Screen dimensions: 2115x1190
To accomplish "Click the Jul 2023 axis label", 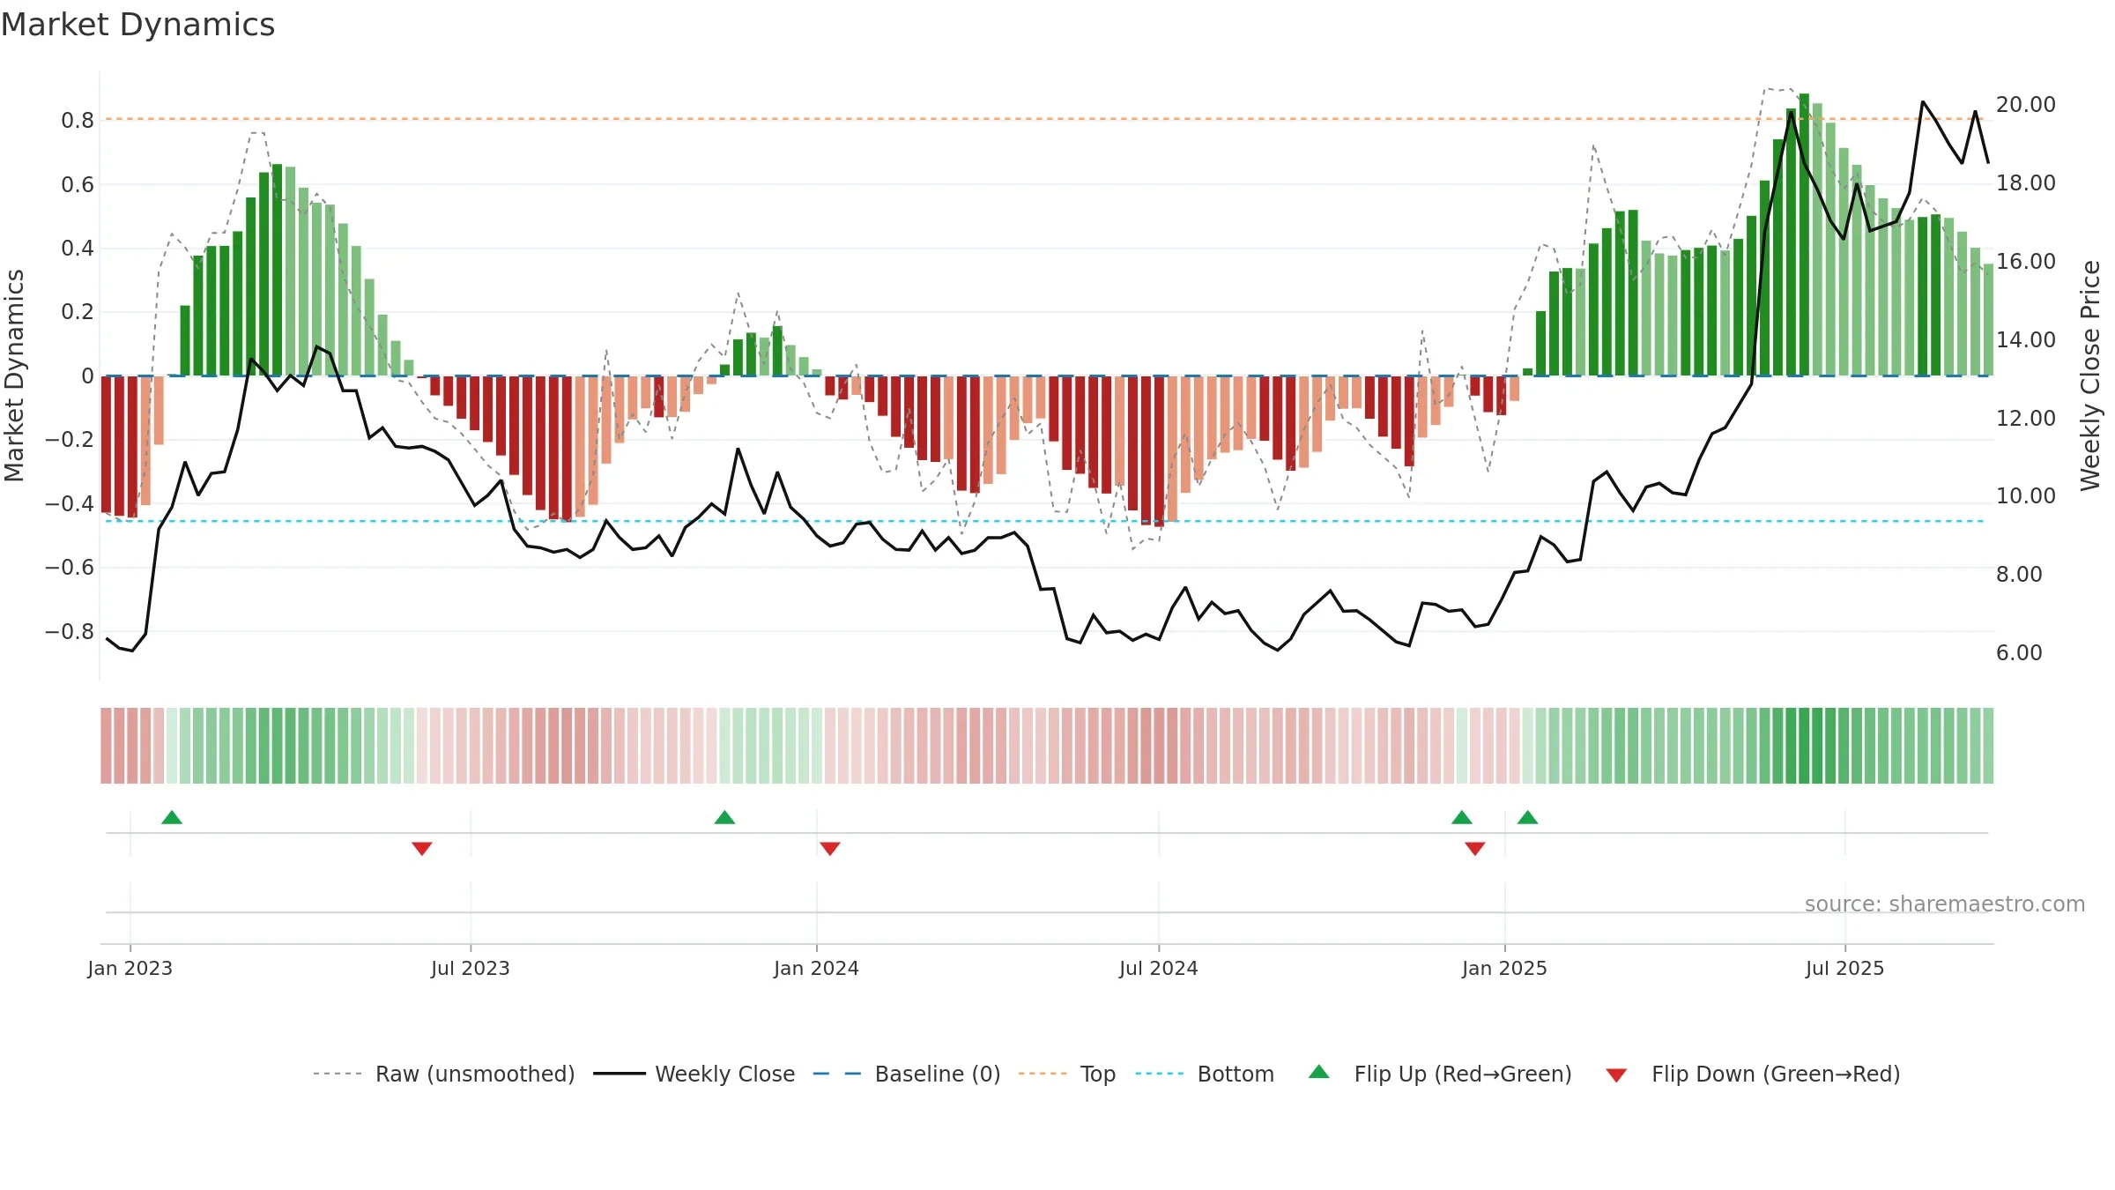I will [x=471, y=968].
